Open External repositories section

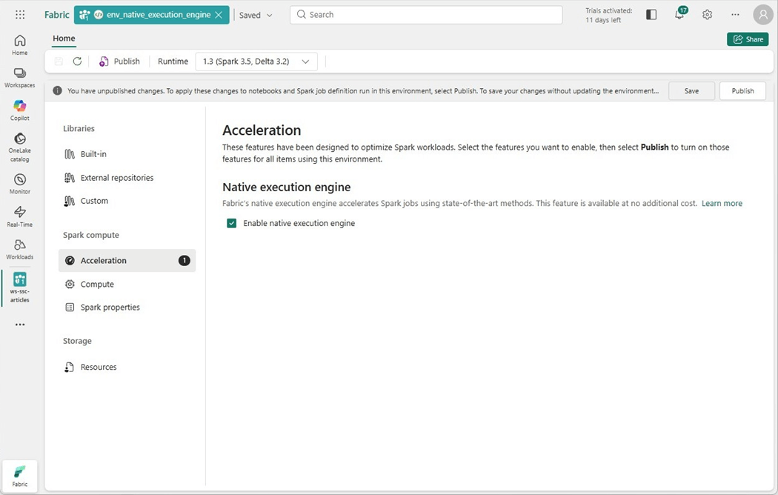tap(127, 178)
